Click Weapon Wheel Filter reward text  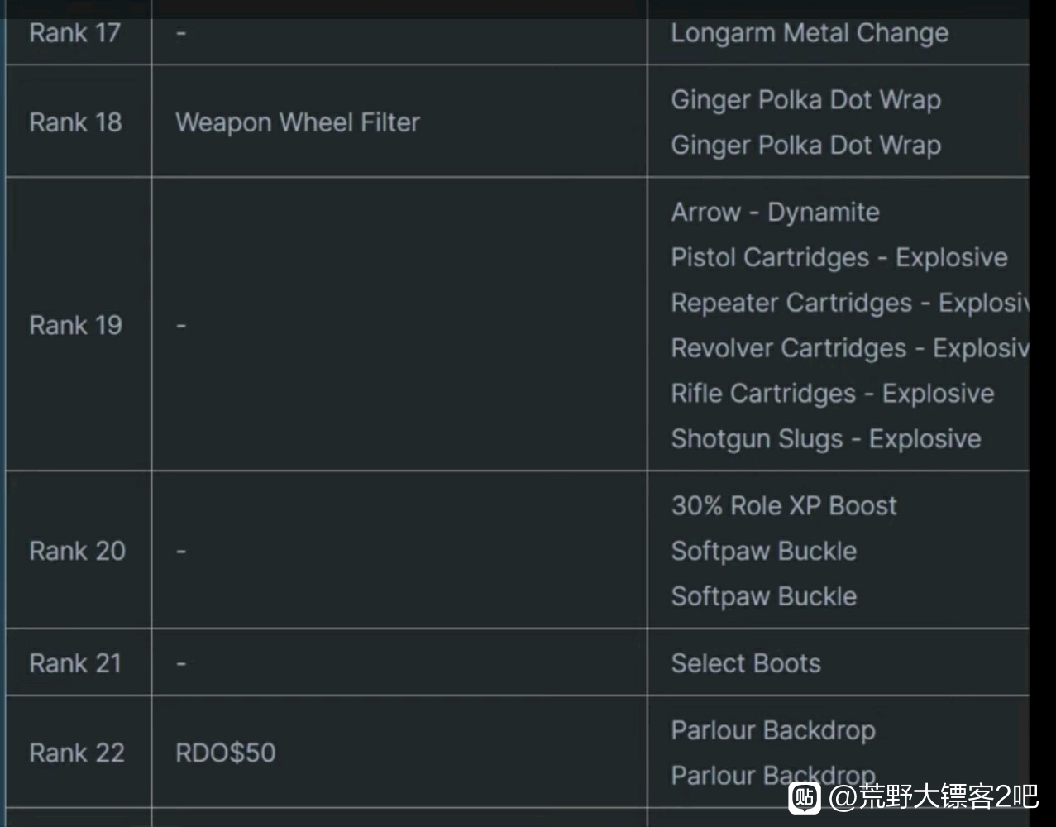coord(298,122)
